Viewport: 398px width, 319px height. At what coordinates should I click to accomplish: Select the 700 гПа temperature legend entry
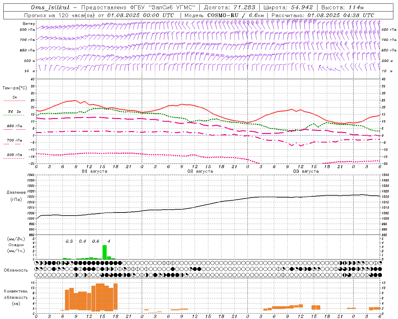coord(14,140)
